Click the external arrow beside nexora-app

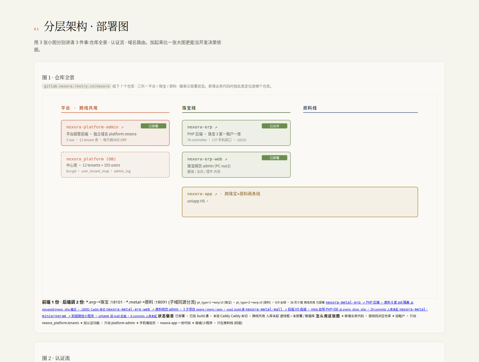point(216,194)
